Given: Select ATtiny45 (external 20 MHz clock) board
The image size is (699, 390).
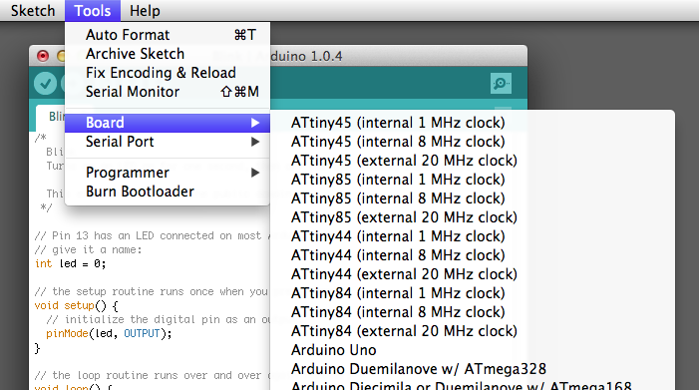Looking at the screenshot, I should (x=473, y=161).
